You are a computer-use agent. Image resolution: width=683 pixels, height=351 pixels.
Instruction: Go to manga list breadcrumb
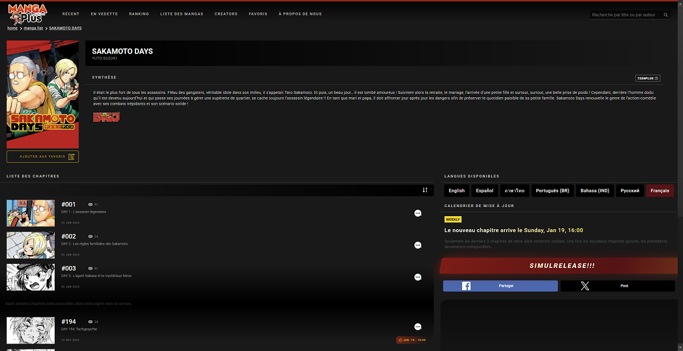tap(34, 28)
